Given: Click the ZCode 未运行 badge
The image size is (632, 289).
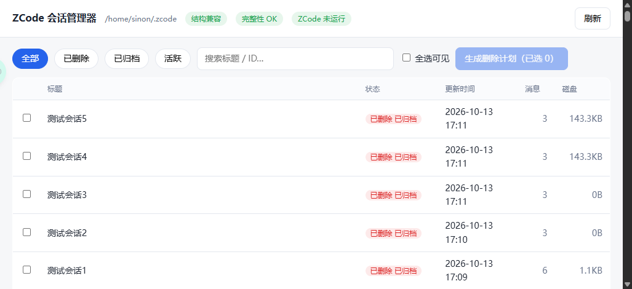Looking at the screenshot, I should [321, 19].
